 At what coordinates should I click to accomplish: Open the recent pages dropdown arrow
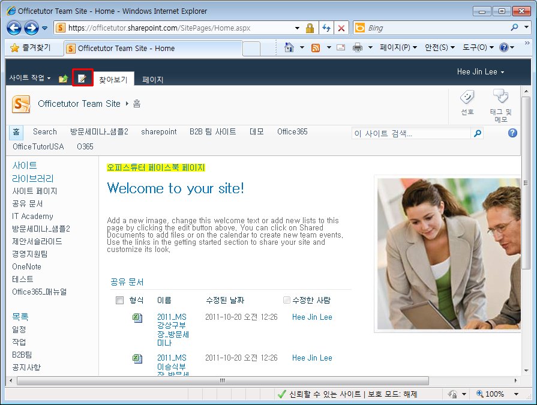coord(45,28)
